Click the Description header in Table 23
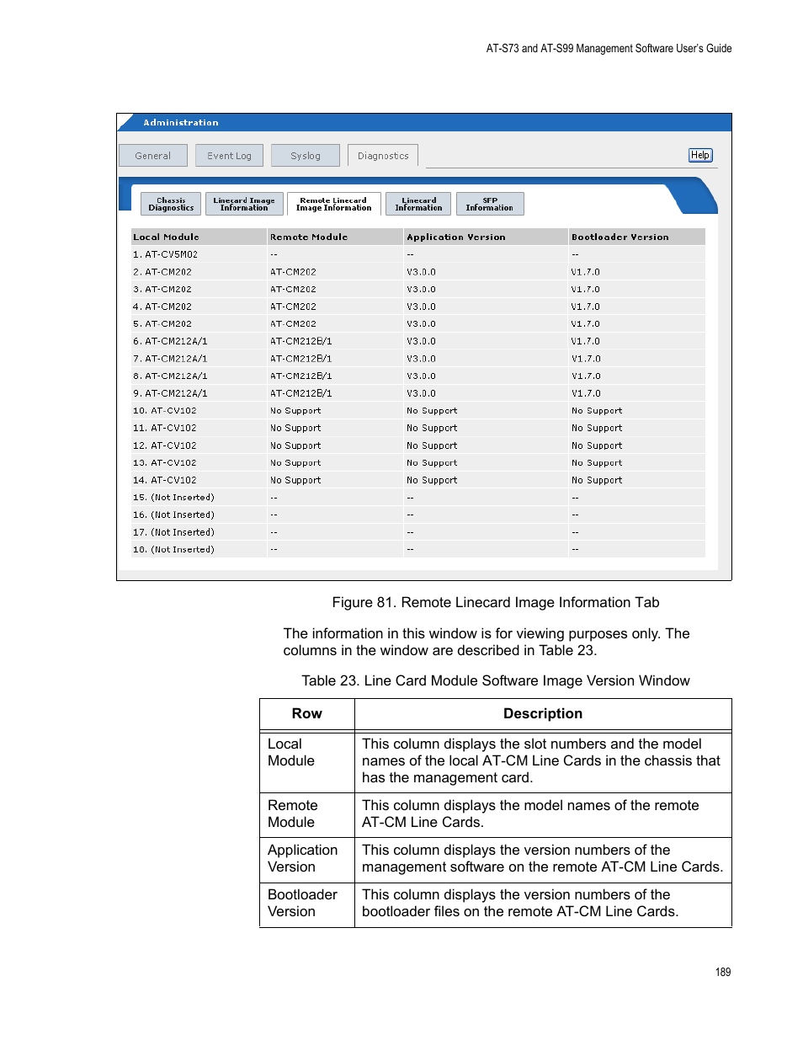Screen dimensions: 803x1040 (x=543, y=714)
